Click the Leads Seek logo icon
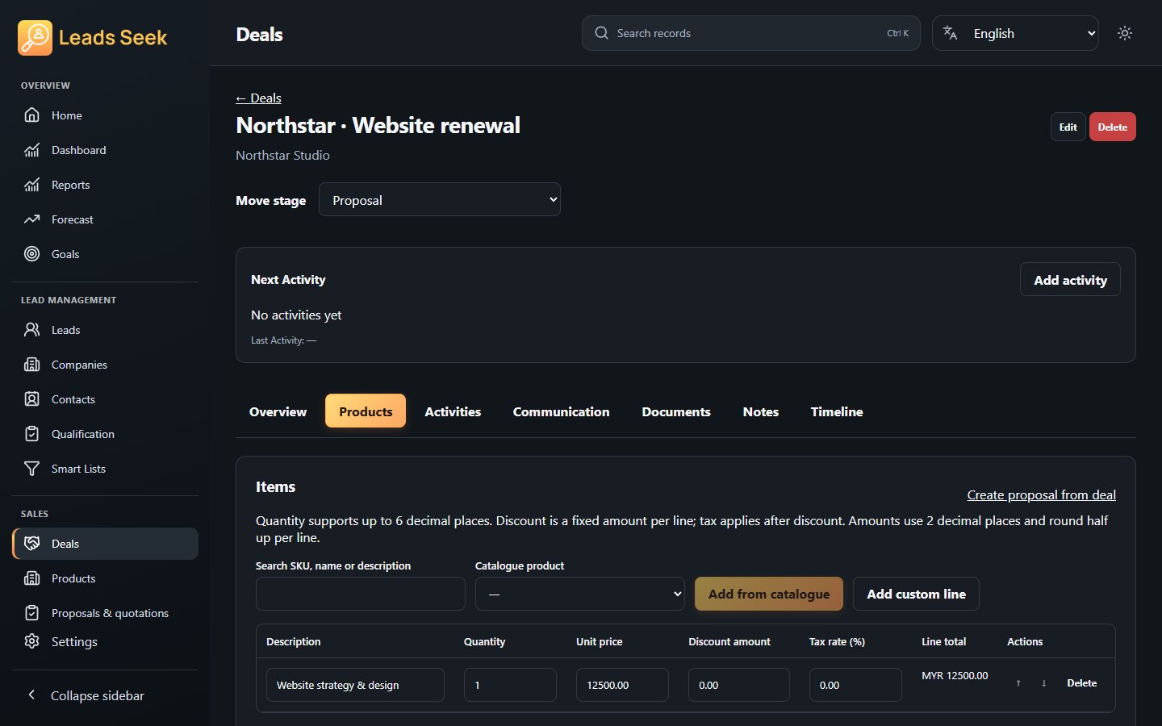 pos(35,38)
